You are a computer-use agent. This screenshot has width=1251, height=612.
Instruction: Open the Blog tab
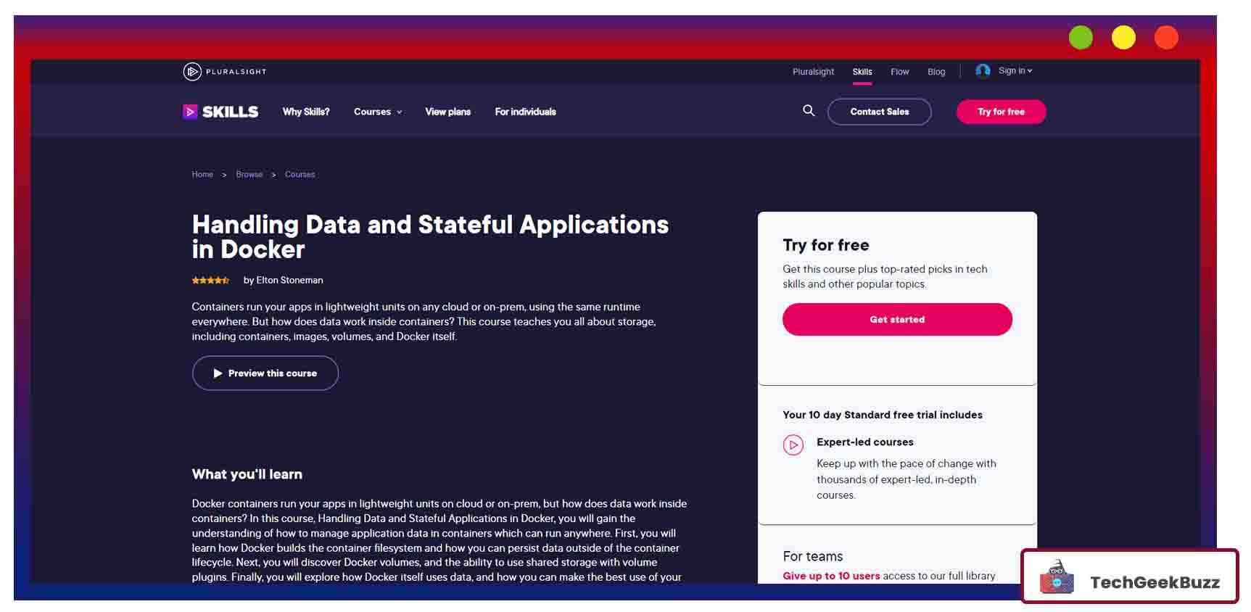[x=936, y=72]
